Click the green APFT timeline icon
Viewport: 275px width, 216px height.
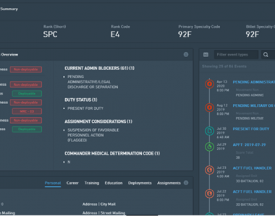(209, 147)
